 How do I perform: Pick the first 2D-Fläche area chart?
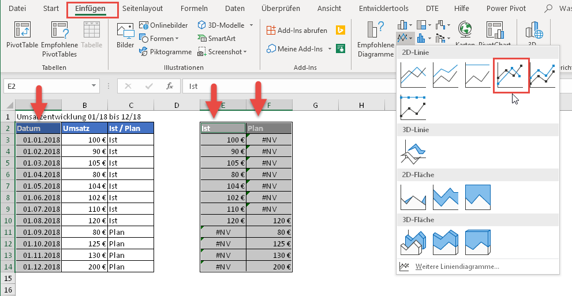[412, 197]
